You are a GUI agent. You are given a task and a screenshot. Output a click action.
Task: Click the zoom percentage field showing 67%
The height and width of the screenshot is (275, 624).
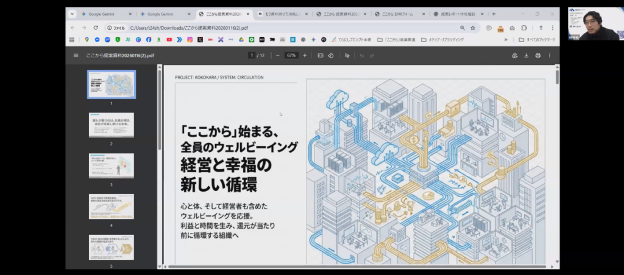click(291, 55)
